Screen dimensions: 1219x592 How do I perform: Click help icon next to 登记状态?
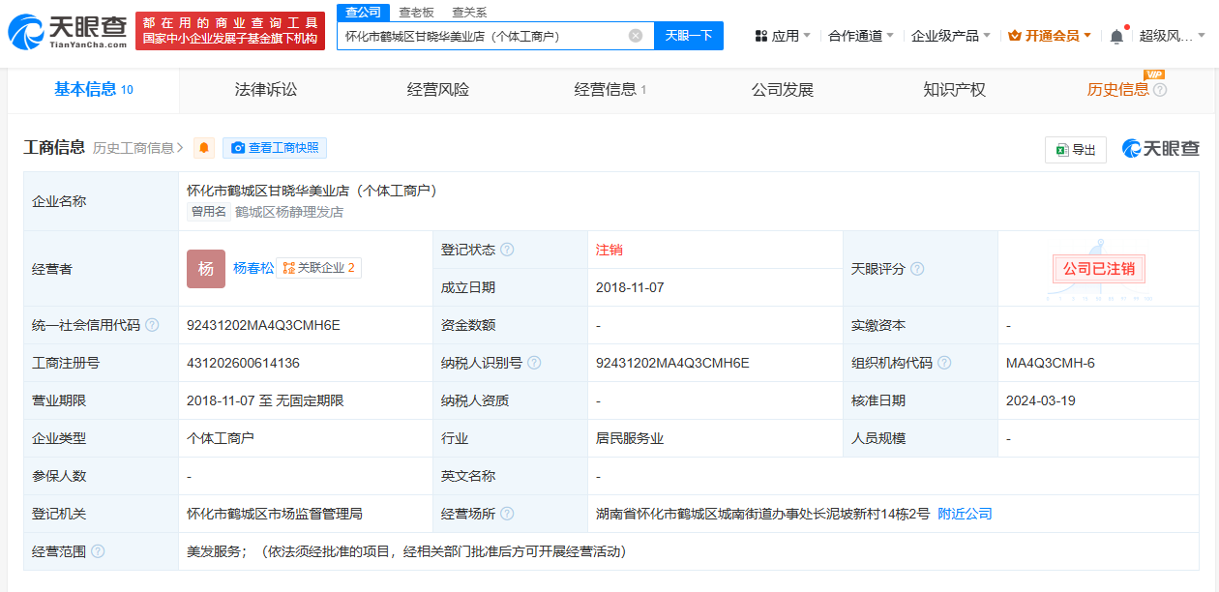(507, 250)
